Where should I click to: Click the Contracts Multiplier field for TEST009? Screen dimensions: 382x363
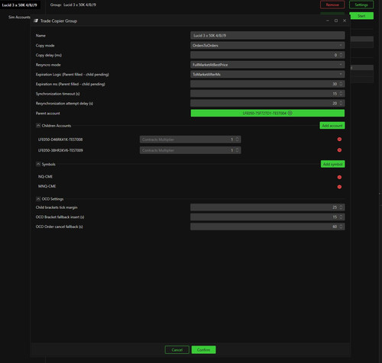pos(190,150)
